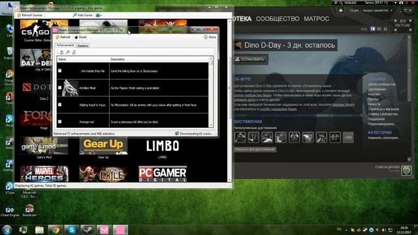418x235 pixels.
Task: Open the Достижения link in Steam sidebar
Action: (377, 89)
